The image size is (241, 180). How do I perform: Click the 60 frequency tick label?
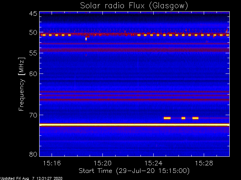point(33,73)
